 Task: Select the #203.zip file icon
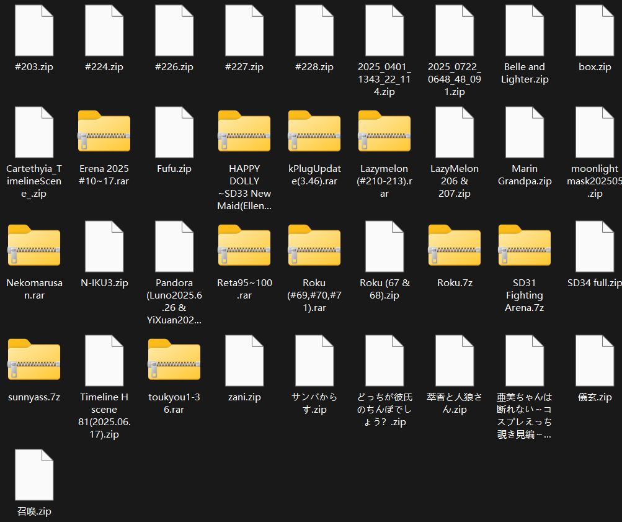click(x=34, y=31)
